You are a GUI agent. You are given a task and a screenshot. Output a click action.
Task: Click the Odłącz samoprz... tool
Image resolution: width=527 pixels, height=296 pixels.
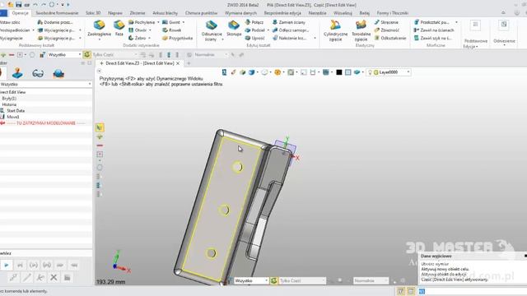point(291,30)
